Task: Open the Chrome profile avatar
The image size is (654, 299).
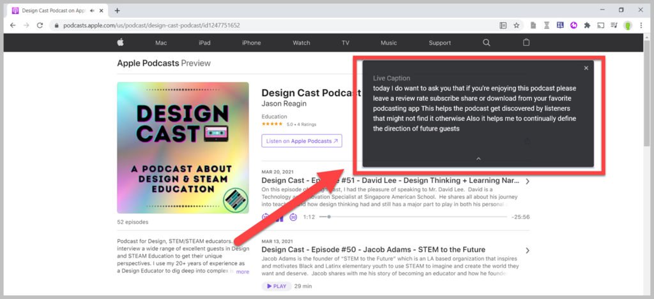Action: point(628,26)
